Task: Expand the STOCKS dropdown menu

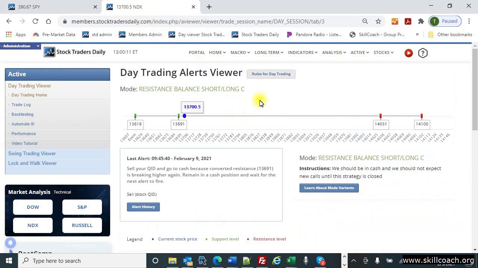Action: (384, 52)
